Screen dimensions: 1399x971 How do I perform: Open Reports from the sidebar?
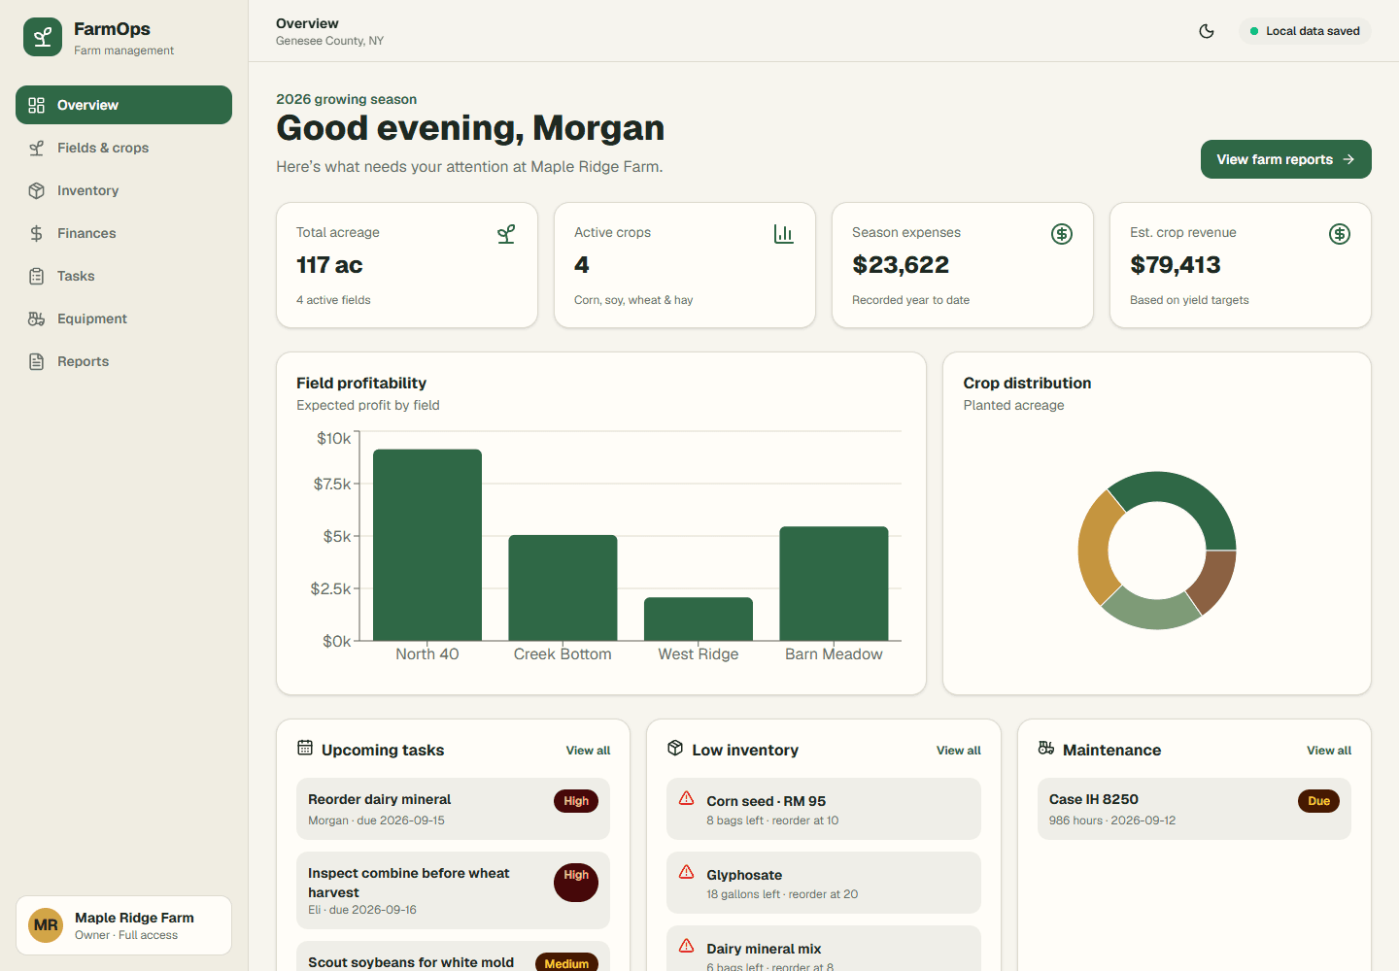[123, 361]
